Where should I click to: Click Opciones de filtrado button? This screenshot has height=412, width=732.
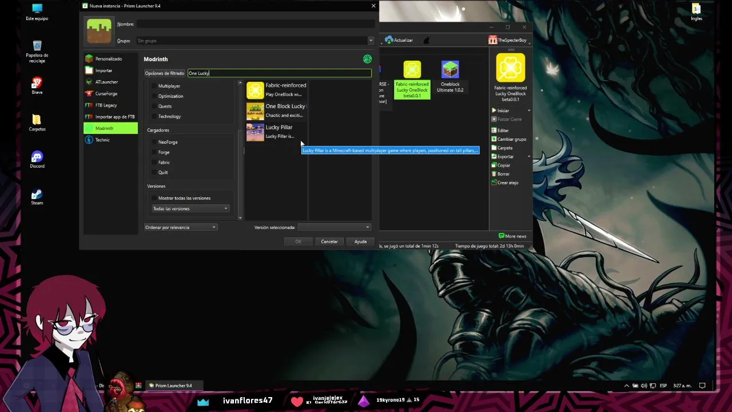[x=165, y=73]
